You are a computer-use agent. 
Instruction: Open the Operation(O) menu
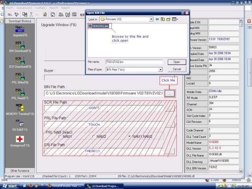coord(24,8)
